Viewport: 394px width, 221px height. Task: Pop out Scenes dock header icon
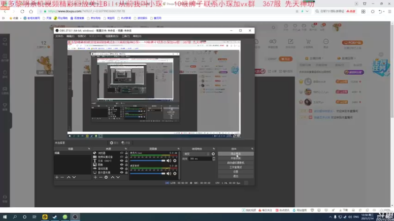[x=89, y=149]
